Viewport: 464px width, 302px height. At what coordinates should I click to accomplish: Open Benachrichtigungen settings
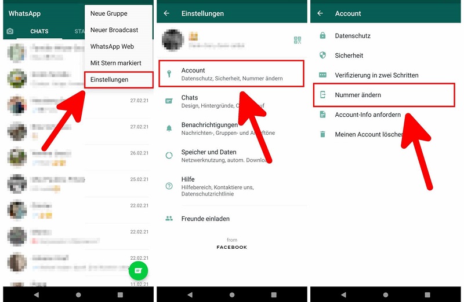click(231, 128)
